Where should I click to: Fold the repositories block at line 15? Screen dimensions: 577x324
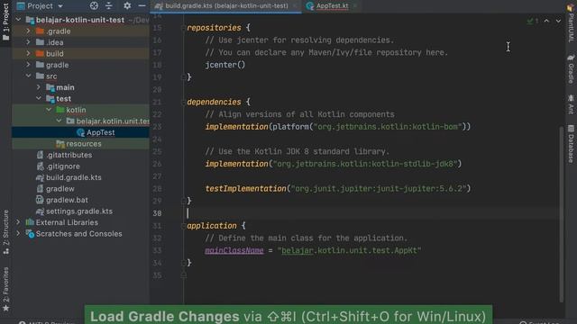click(183, 28)
